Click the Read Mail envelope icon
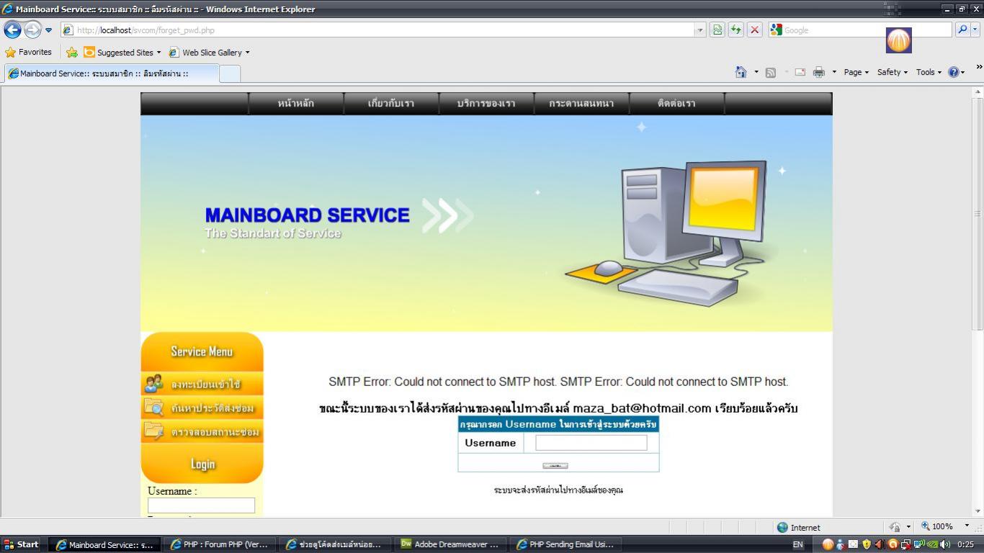This screenshot has height=553, width=984. [800, 72]
